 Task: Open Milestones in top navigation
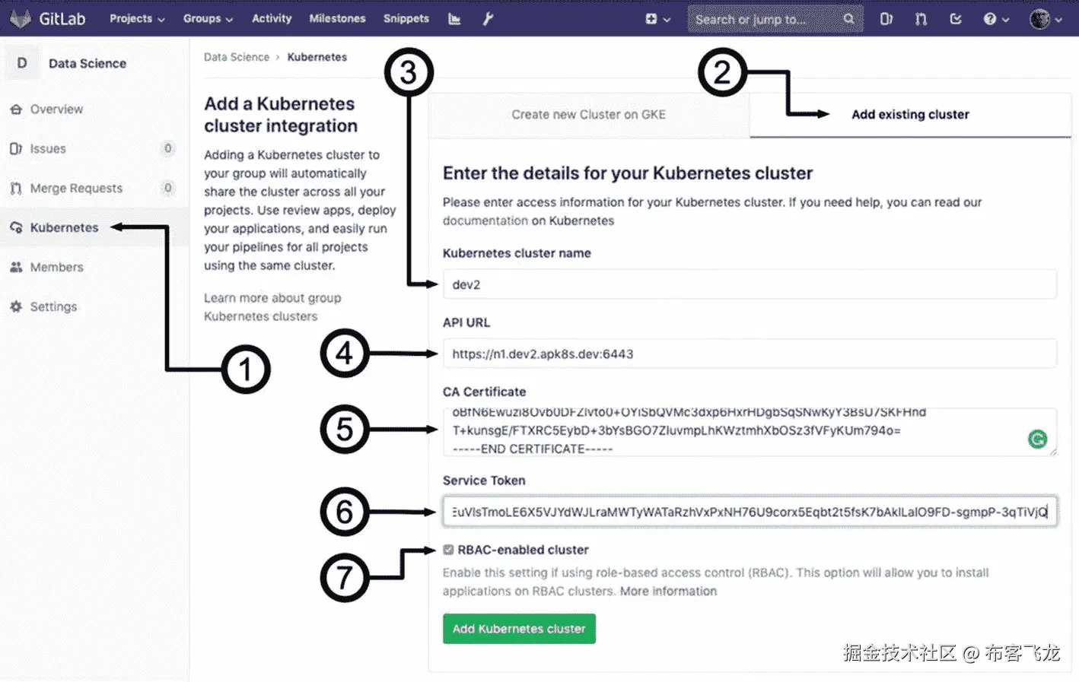(337, 18)
